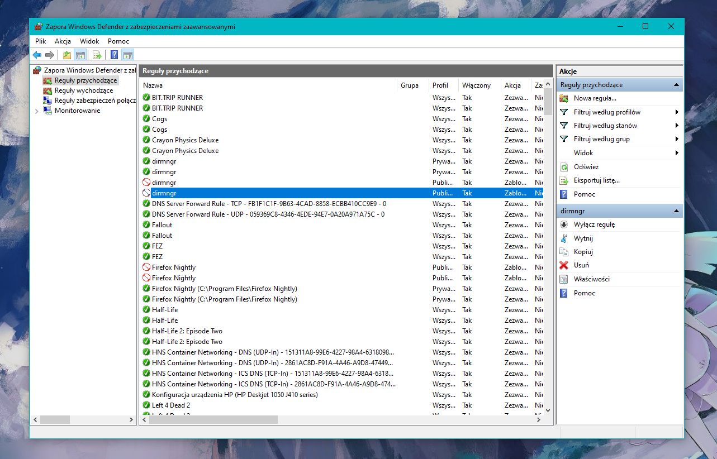Open the Filtruj według stanów submenu
This screenshot has height=459, width=717.
pyautogui.click(x=619, y=126)
